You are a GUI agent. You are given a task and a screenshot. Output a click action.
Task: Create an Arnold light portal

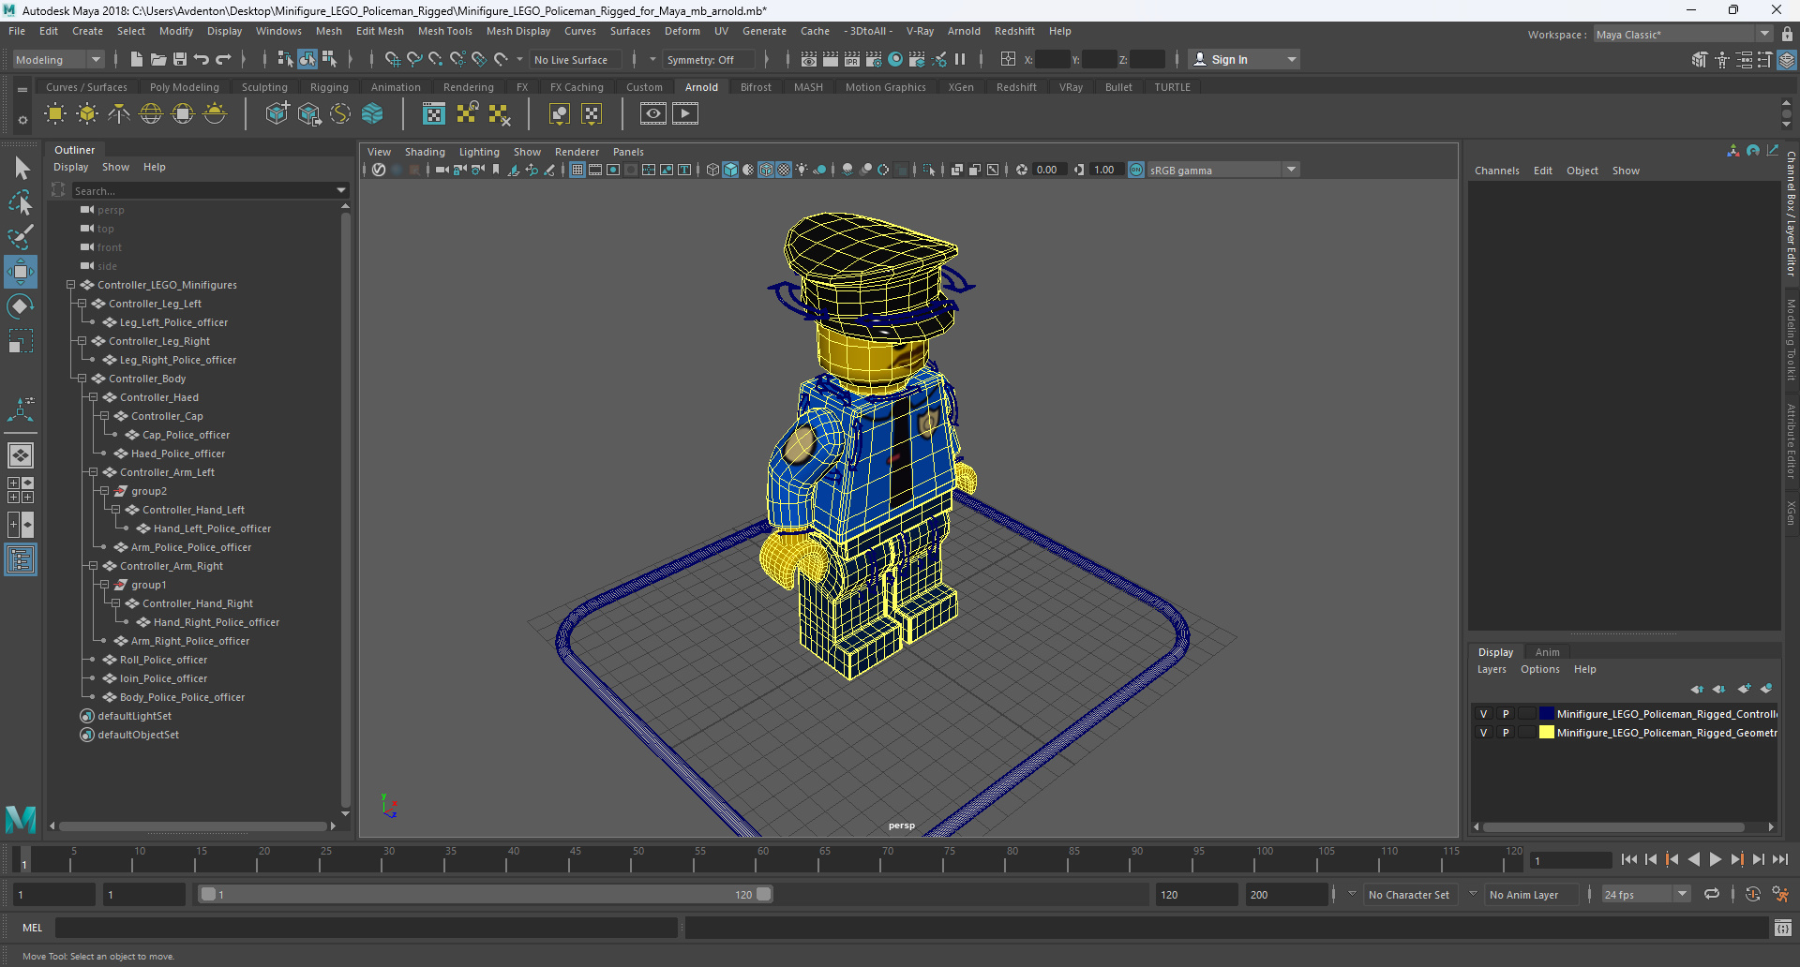pos(183,114)
